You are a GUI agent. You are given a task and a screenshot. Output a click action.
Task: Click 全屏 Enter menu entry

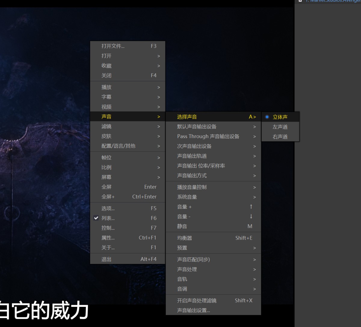click(128, 187)
